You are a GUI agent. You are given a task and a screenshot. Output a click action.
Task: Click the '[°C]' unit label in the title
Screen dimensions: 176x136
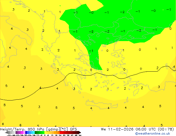click(x=64, y=129)
